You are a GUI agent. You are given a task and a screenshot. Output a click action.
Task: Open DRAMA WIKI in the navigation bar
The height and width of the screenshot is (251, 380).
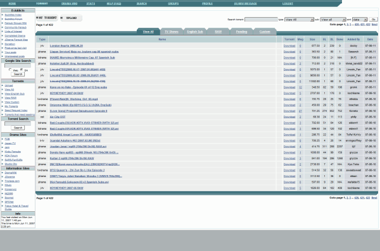tap(69, 4)
